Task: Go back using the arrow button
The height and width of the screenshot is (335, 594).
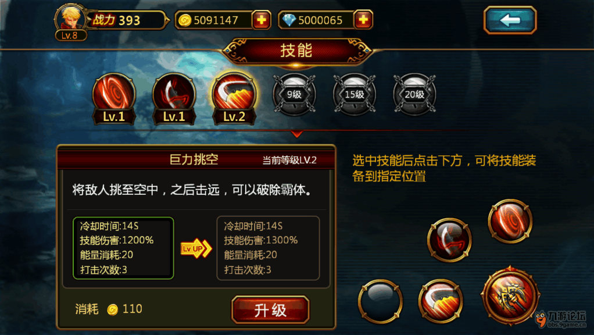Action: pos(510,20)
